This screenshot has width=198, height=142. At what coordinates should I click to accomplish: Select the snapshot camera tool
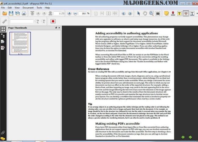158,13
